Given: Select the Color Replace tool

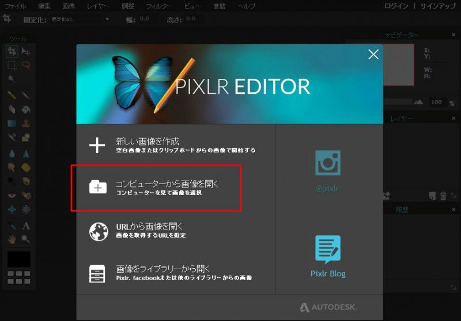Looking at the screenshot, I should click(x=12, y=137).
